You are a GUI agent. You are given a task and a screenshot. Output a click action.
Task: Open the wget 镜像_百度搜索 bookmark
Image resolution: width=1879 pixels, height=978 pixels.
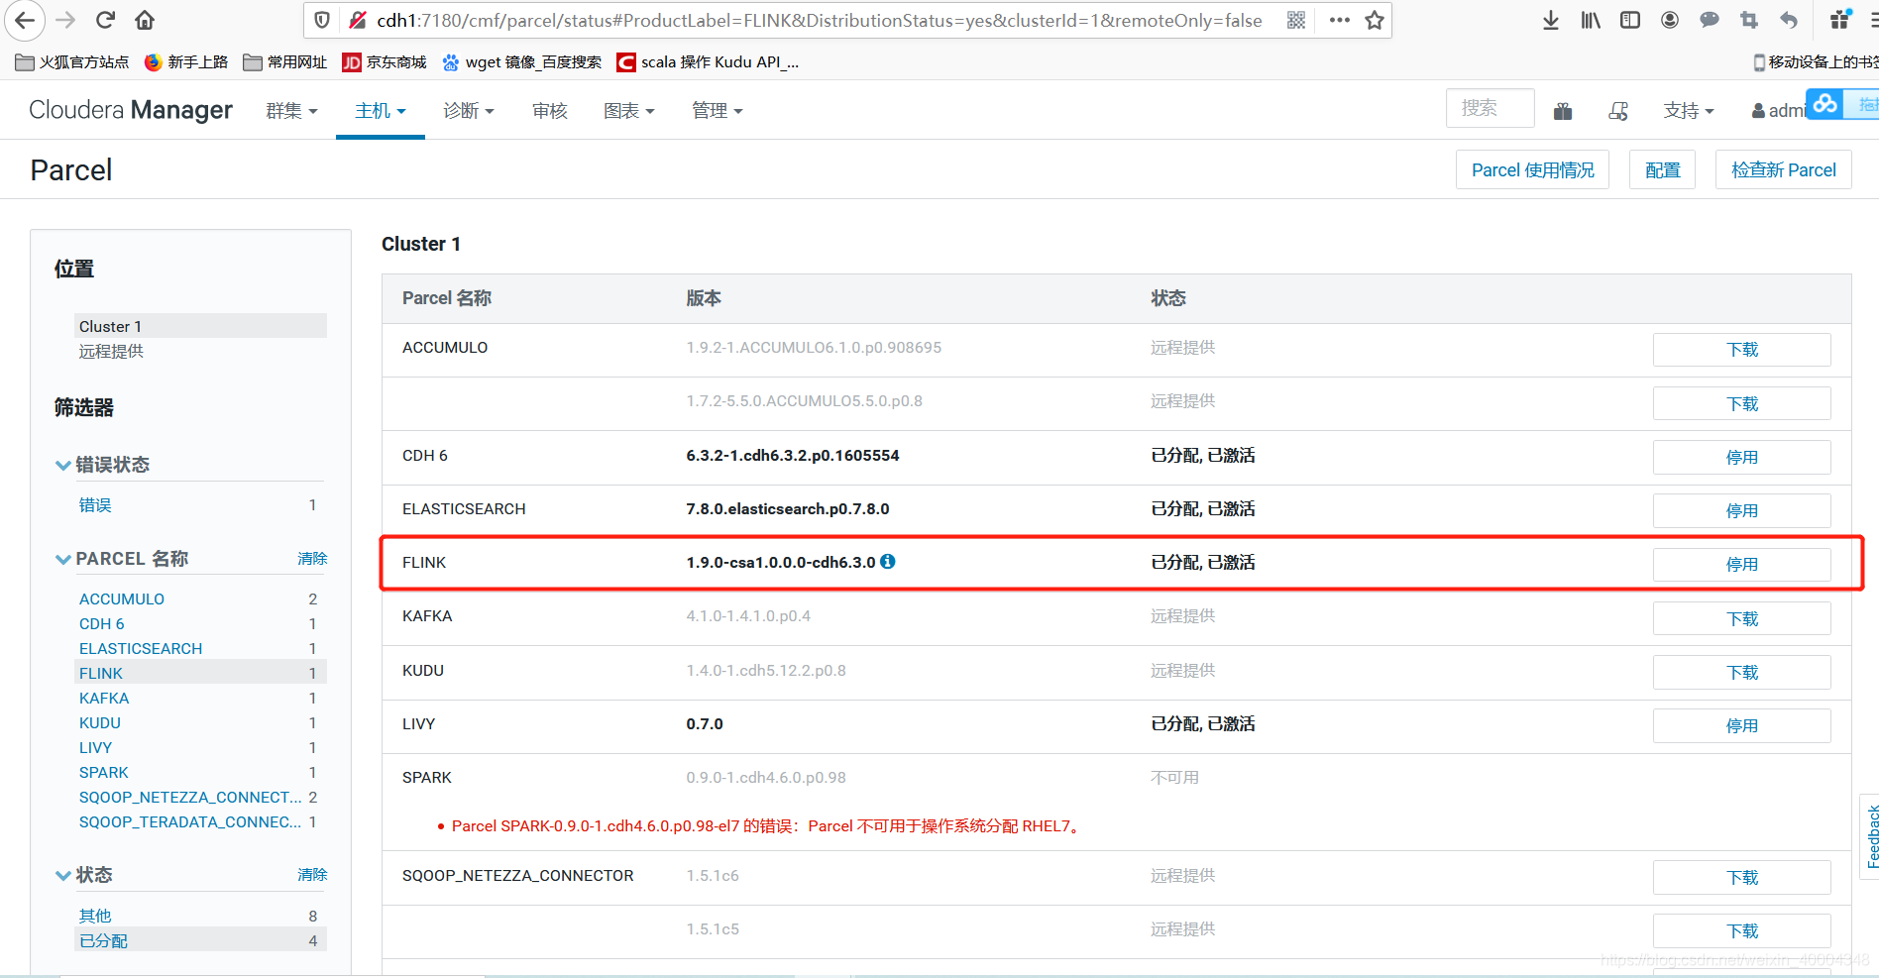(522, 62)
